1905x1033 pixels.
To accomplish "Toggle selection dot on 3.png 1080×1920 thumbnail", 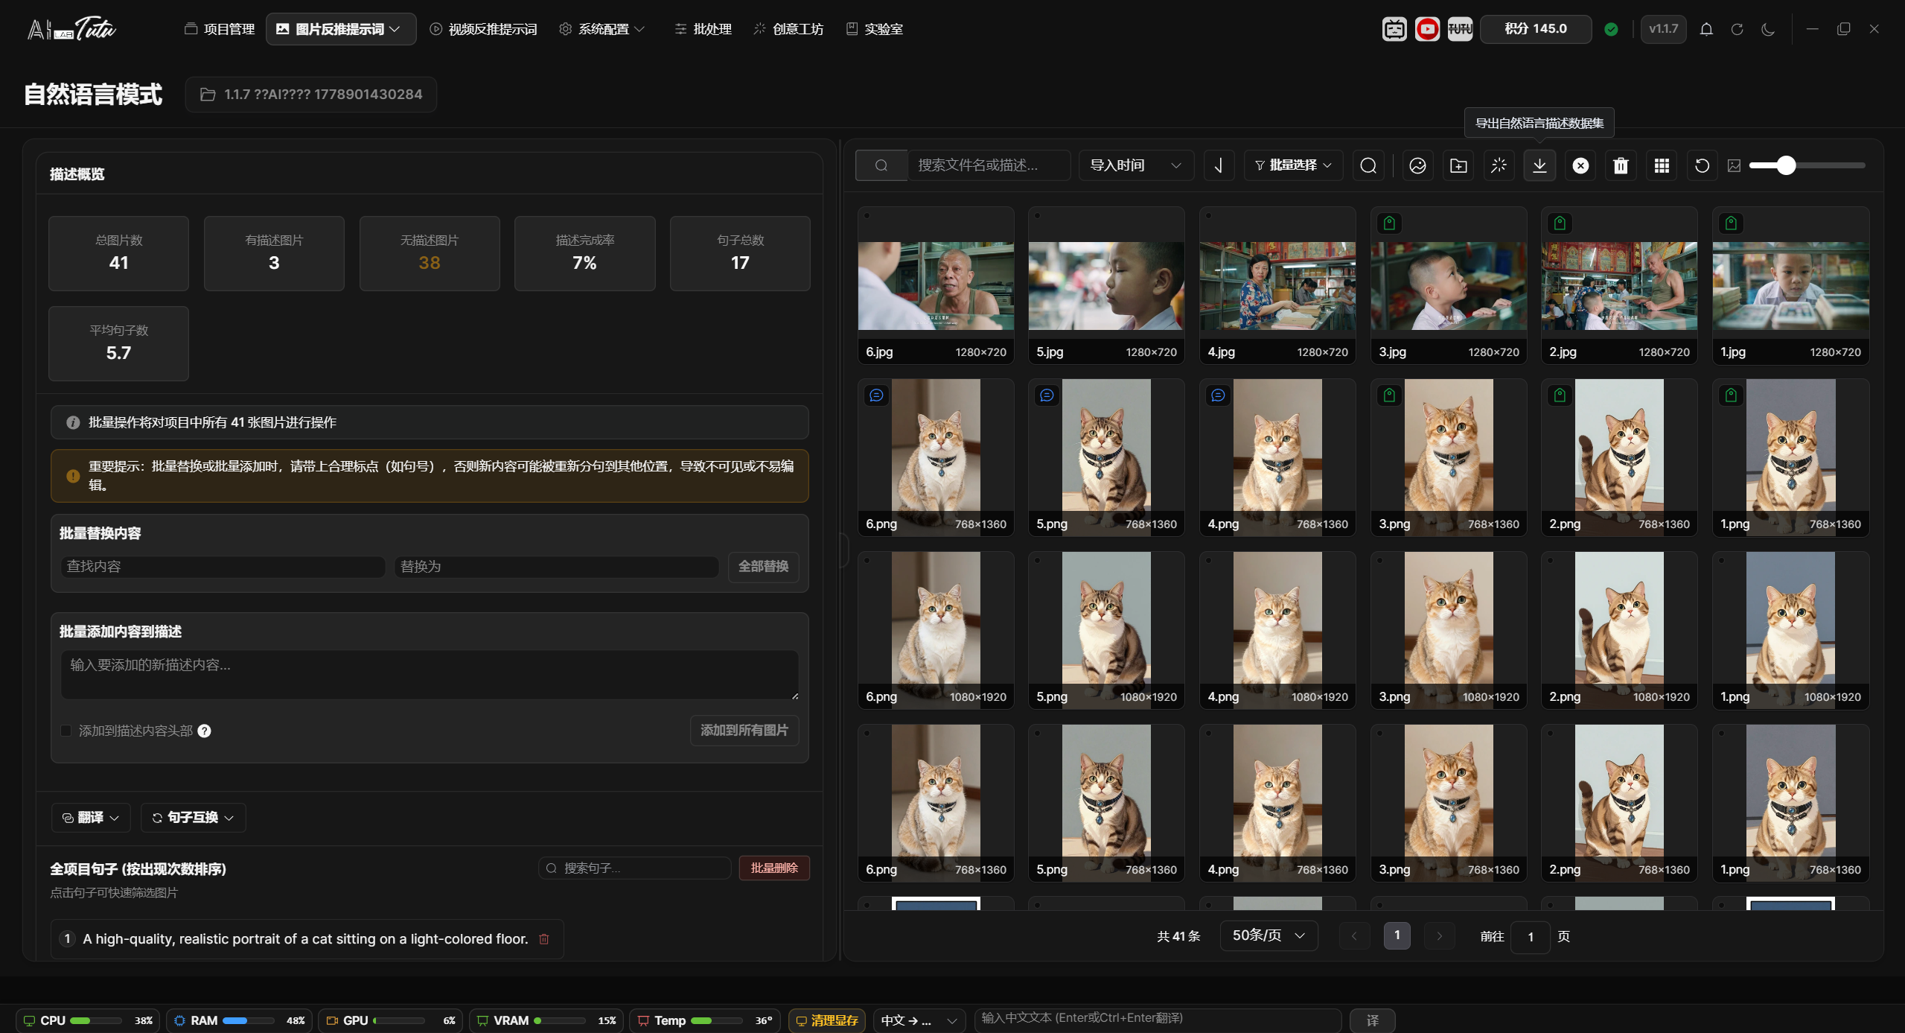I will [1380, 561].
